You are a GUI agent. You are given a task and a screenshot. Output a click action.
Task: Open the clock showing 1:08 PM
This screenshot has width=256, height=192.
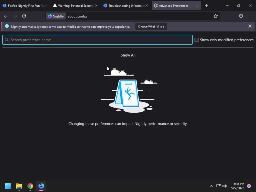click(x=237, y=186)
